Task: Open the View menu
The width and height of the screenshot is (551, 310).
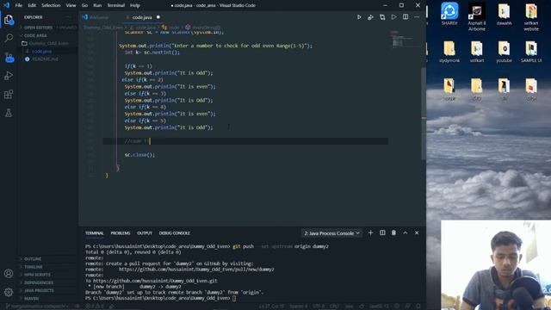Action: (x=71, y=5)
